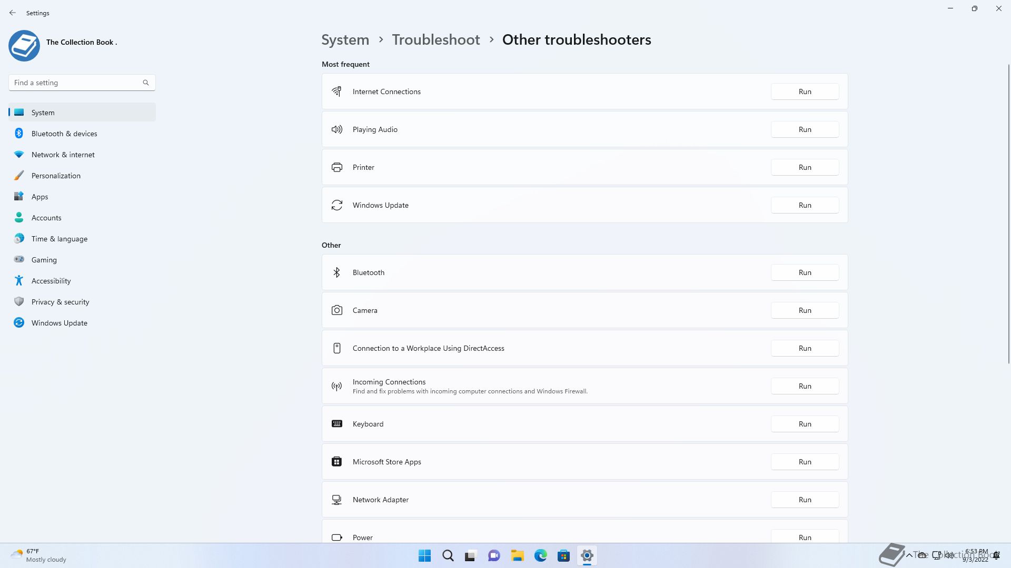Click the Accounts person icon
1011x568 pixels.
19,218
